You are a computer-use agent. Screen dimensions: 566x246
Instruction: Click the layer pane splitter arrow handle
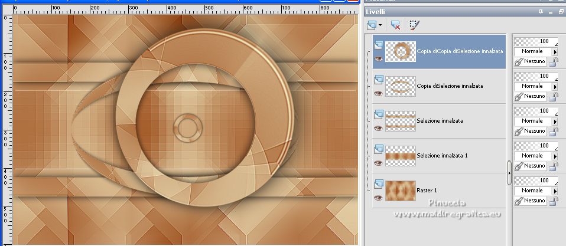point(509,173)
